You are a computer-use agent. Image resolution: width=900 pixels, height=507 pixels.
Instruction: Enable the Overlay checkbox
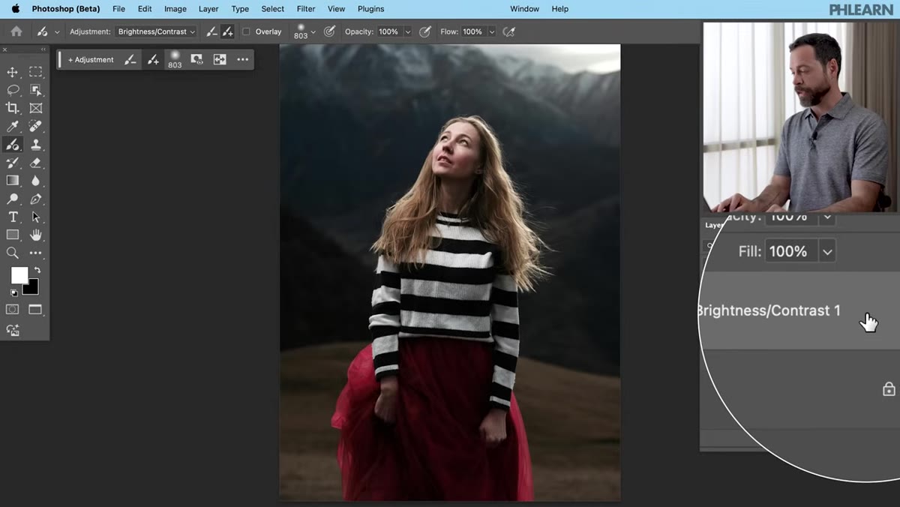tap(246, 31)
